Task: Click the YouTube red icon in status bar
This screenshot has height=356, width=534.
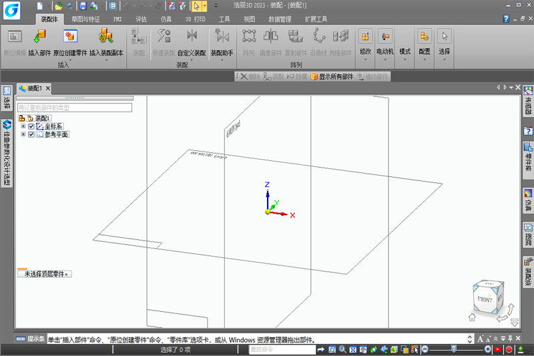Action: (498, 349)
